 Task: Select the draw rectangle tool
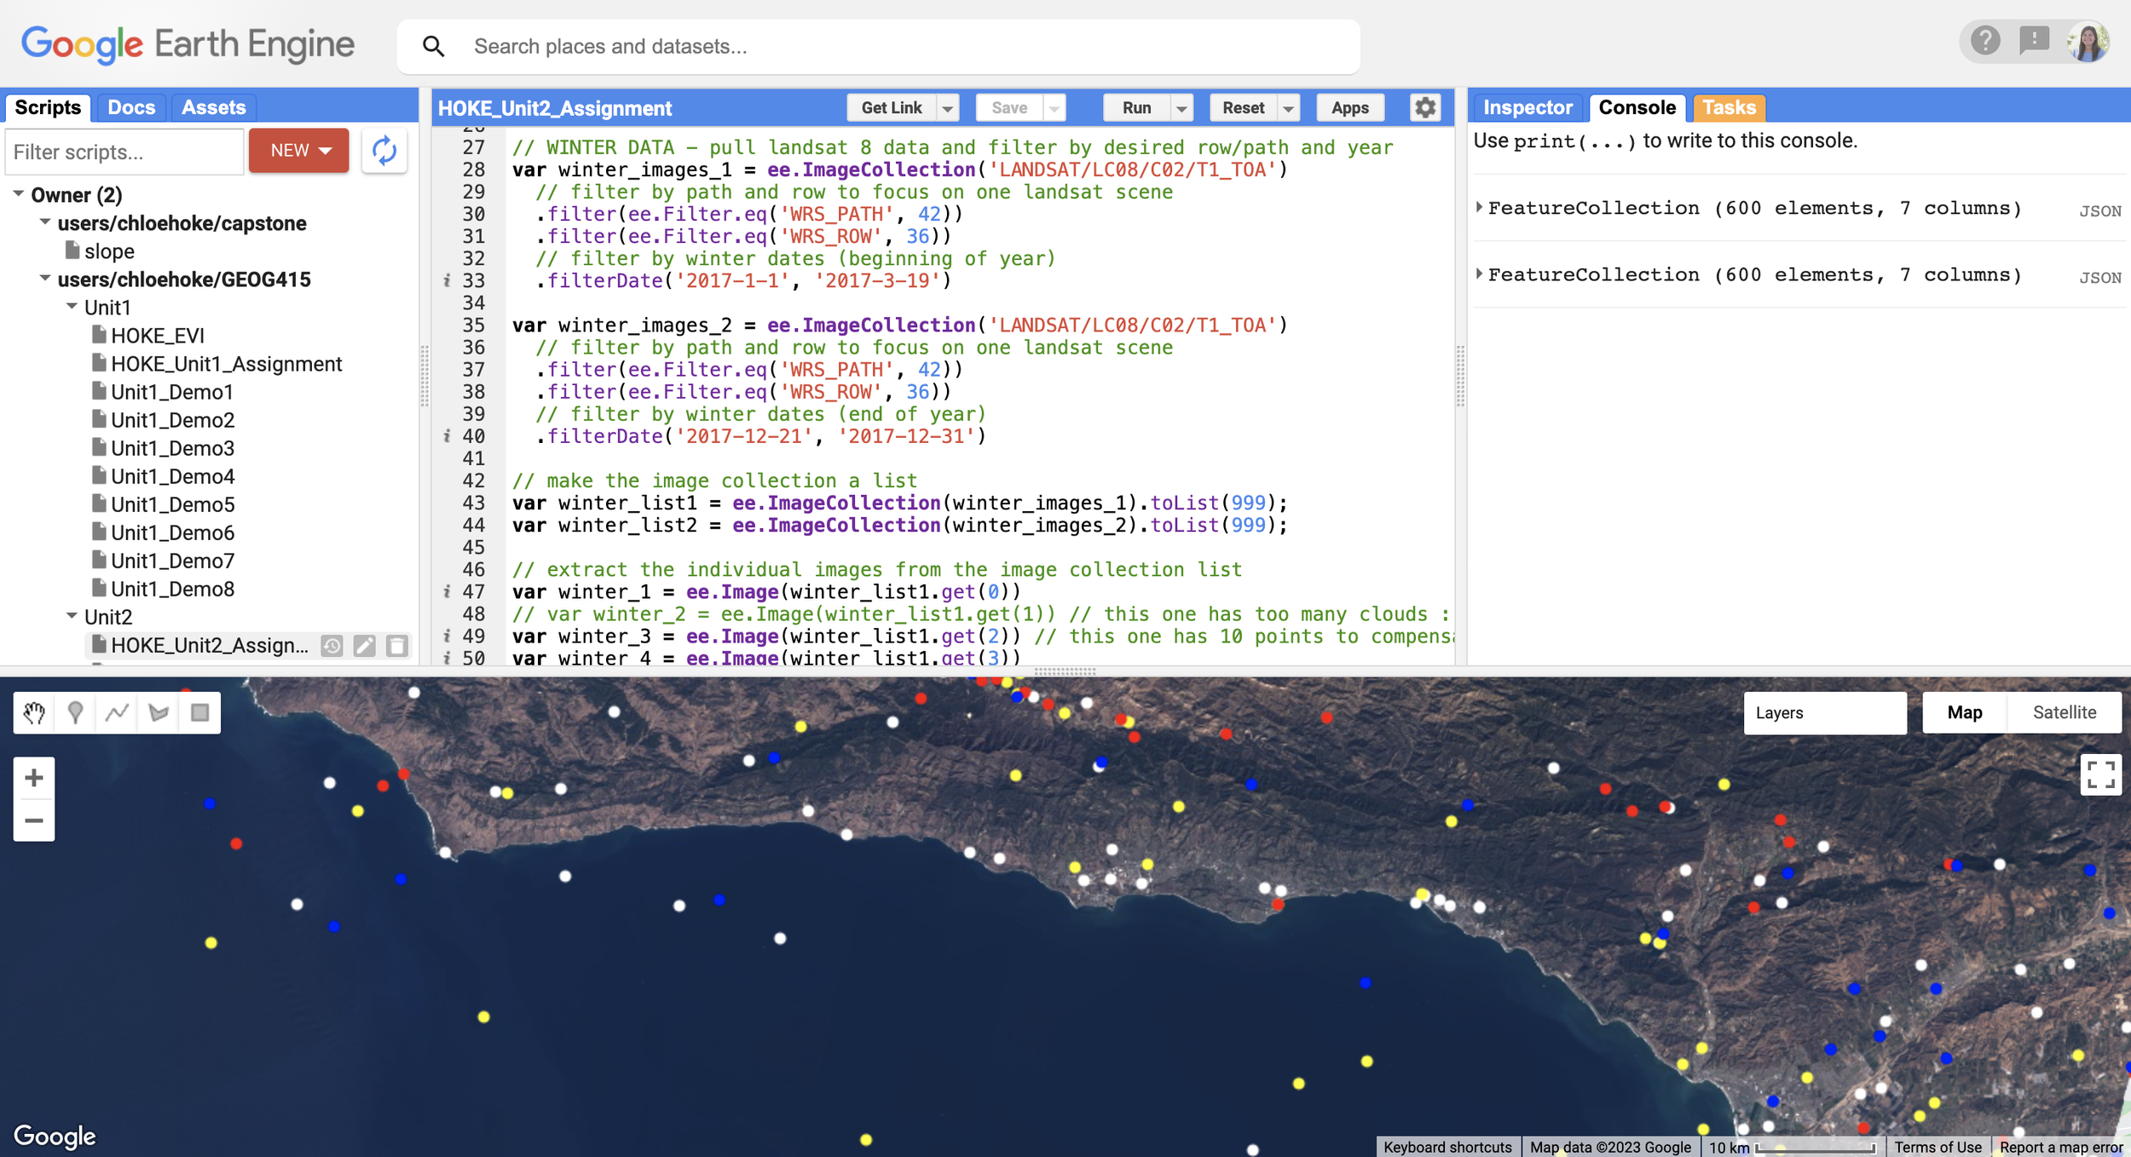pos(199,712)
